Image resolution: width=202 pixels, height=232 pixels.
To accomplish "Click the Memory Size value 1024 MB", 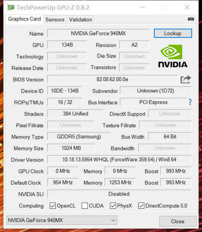I will click(x=71, y=148).
